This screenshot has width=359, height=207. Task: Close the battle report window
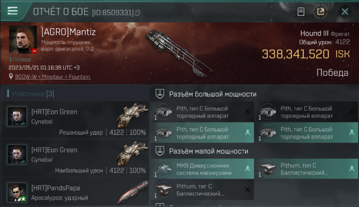pyautogui.click(x=345, y=12)
